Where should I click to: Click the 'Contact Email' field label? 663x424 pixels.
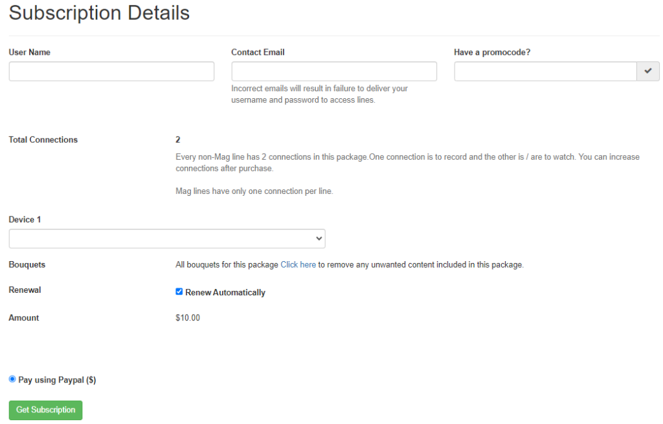[x=258, y=52]
